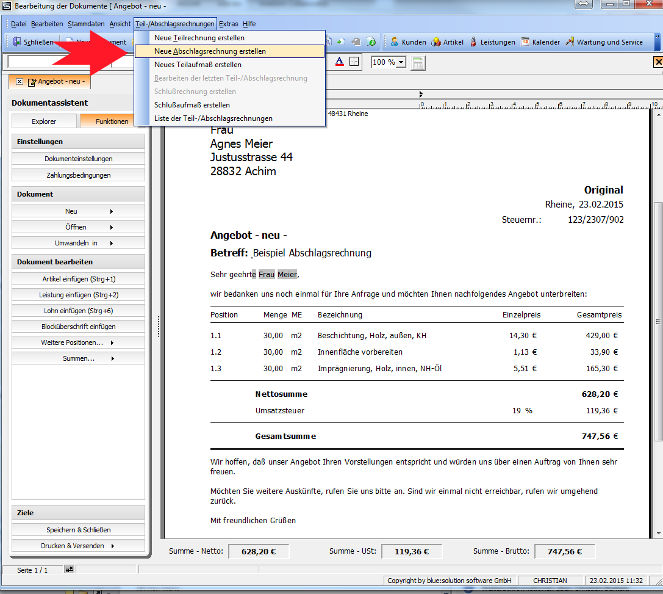
Task: Switch to the Explorer tab
Action: coord(44,121)
